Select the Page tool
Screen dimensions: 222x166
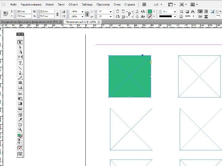pos(20,52)
